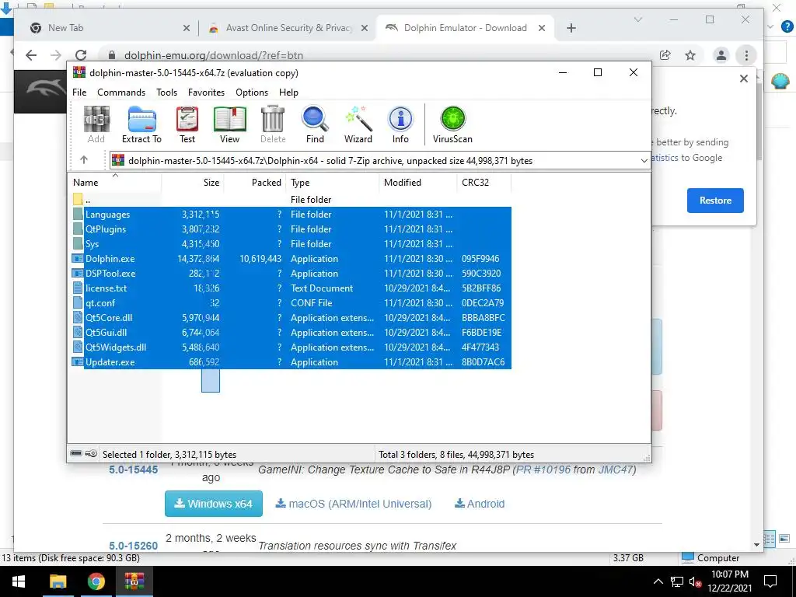Image resolution: width=796 pixels, height=597 pixels.
Task: Click the Windows x64 download button
Action: pyautogui.click(x=213, y=504)
